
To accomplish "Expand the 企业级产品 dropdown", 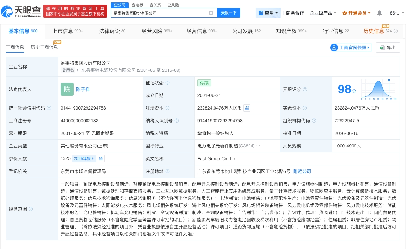I will pyautogui.click(x=335, y=13).
